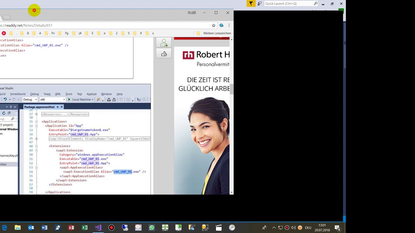This screenshot has width=415, height=233.
Task: Click the Robert Half advertisement banner
Action: coord(202,120)
